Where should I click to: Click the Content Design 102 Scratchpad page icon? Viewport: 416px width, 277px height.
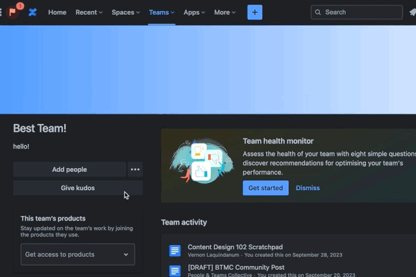click(x=175, y=251)
